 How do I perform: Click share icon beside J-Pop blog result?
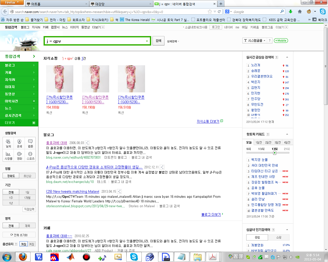162,167
